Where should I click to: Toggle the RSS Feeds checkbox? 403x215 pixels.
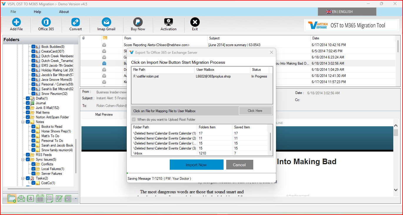[28, 155]
